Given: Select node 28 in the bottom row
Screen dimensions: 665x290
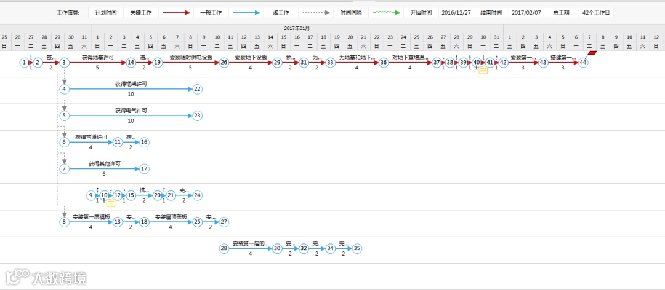Looking at the screenshot, I should coord(224,248).
